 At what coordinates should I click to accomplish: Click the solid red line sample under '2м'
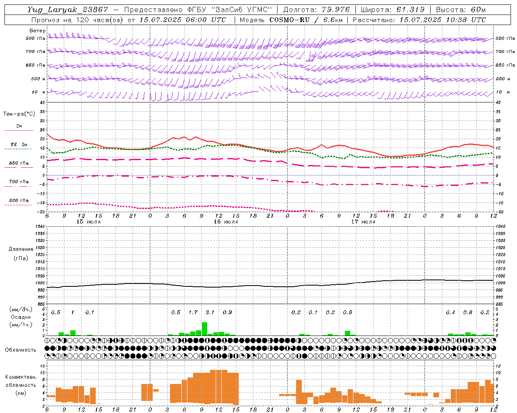pos(19,131)
